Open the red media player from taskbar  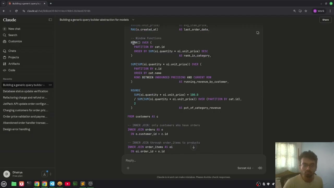click(67, 184)
